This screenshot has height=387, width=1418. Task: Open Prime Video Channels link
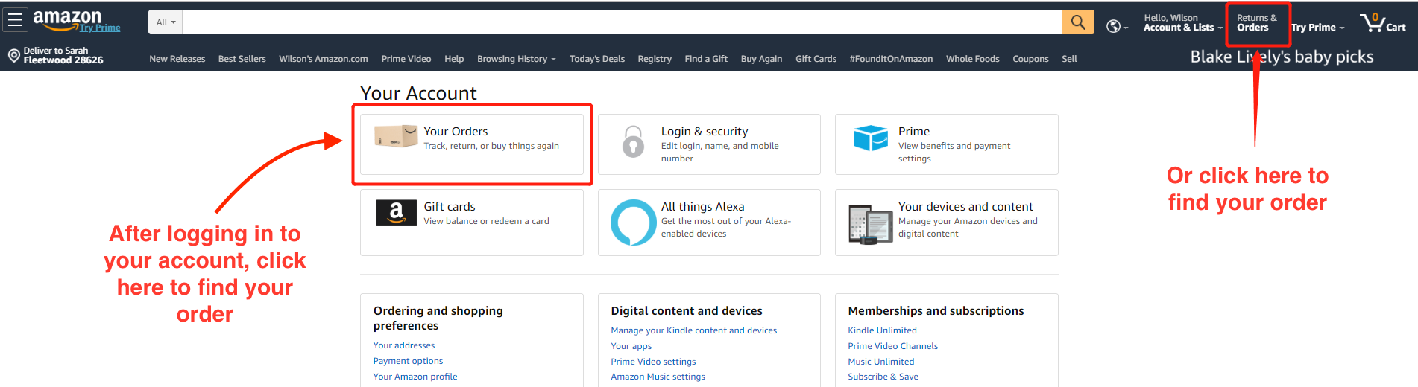click(892, 346)
